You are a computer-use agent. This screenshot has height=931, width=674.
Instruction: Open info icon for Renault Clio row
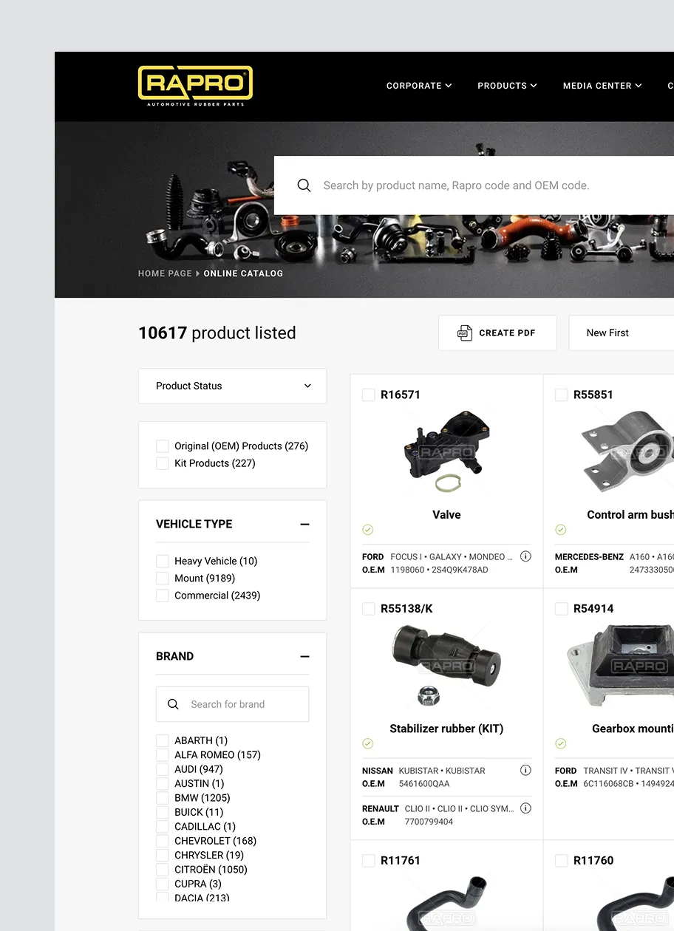(525, 808)
